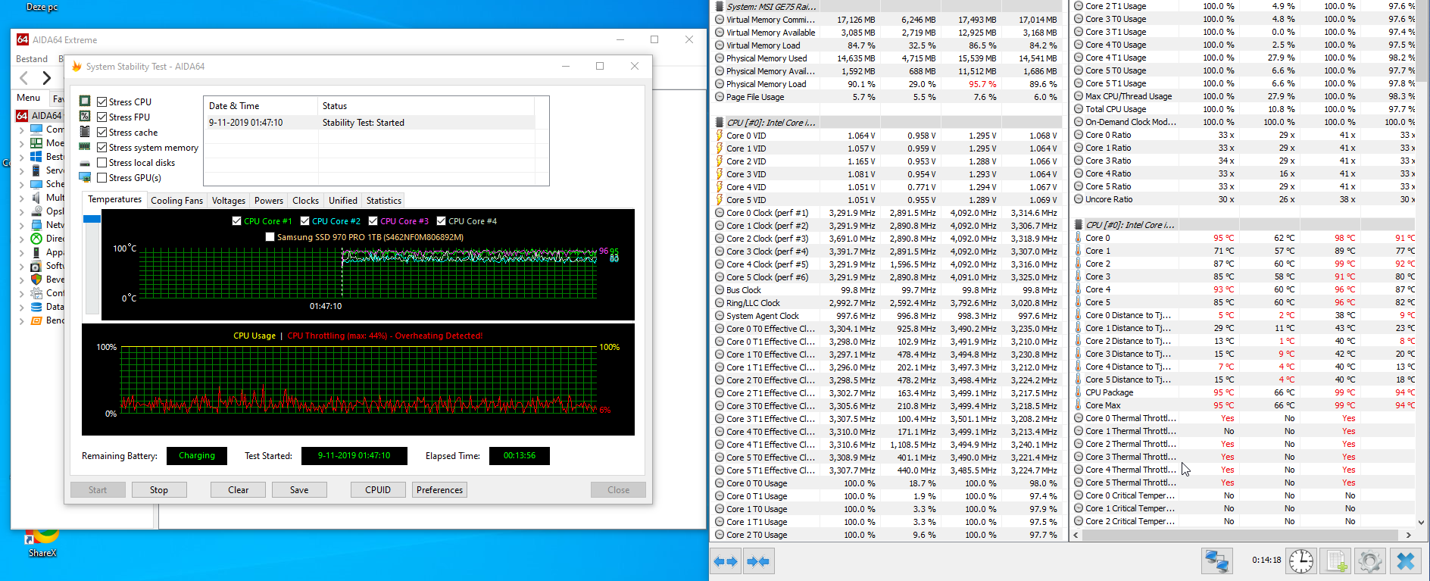The height and width of the screenshot is (581, 1430).
Task: Click the blue temperature graph scale slider handle
Action: 92,219
